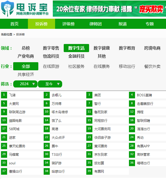Select the 其他 field filter
166x179 pixels.
[102, 56]
